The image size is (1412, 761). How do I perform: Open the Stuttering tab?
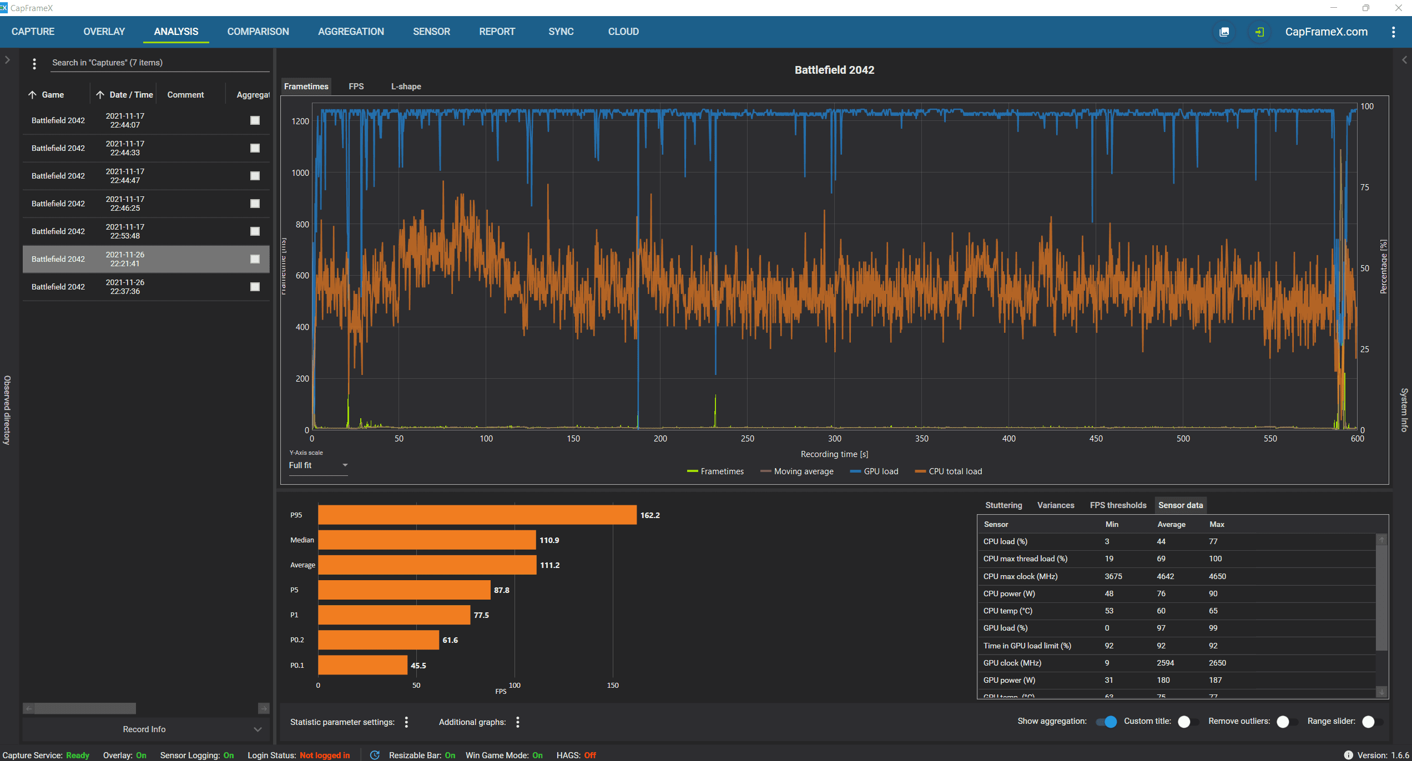tap(1003, 505)
